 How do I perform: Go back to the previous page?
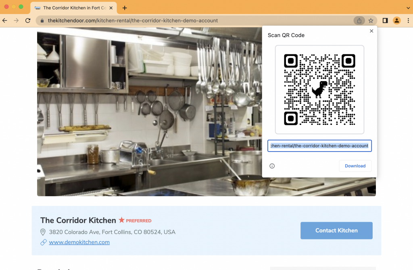tap(5, 21)
